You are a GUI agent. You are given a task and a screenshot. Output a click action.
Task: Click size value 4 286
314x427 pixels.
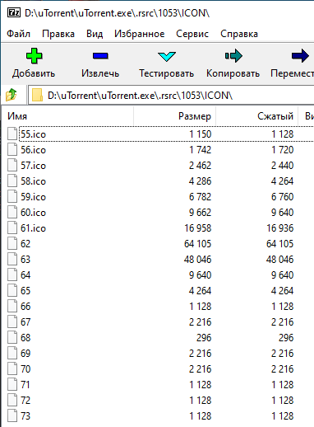point(200,181)
